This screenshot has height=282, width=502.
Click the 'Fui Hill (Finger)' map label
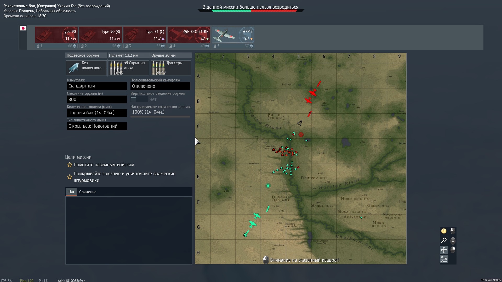(x=276, y=116)
